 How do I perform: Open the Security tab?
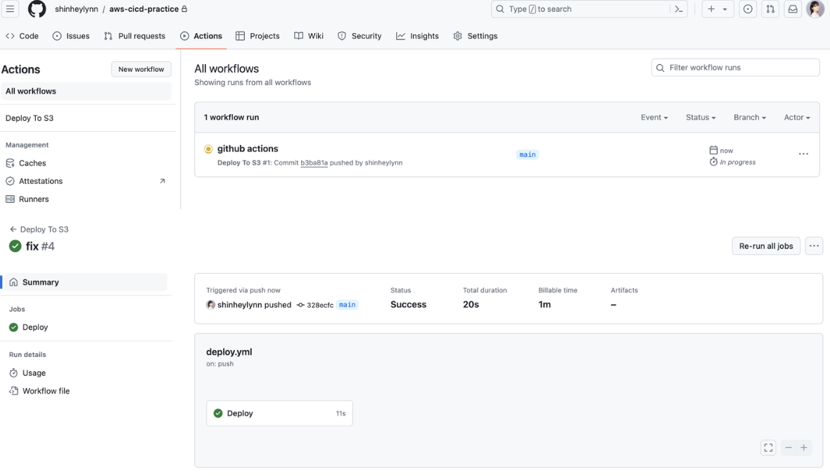point(359,36)
